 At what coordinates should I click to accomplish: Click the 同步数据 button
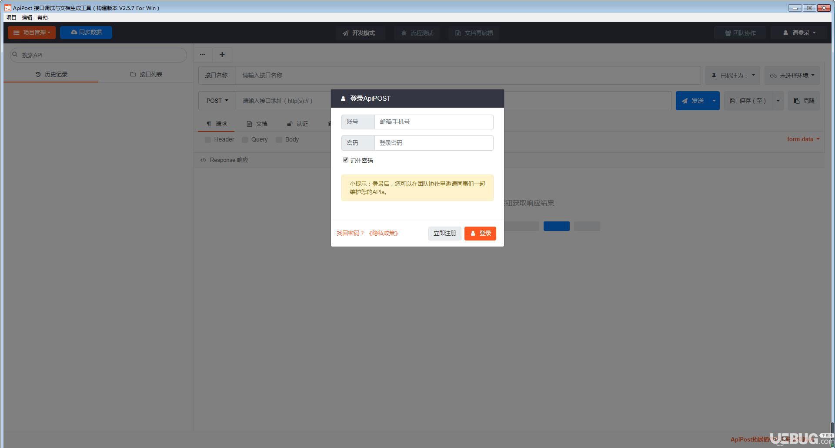(86, 33)
